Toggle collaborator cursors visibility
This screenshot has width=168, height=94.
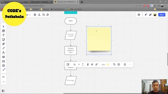pyautogui.click(x=146, y=15)
